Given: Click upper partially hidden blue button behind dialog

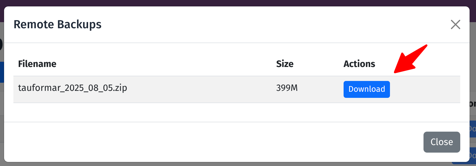Looking at the screenshot, I should tap(473, 129).
